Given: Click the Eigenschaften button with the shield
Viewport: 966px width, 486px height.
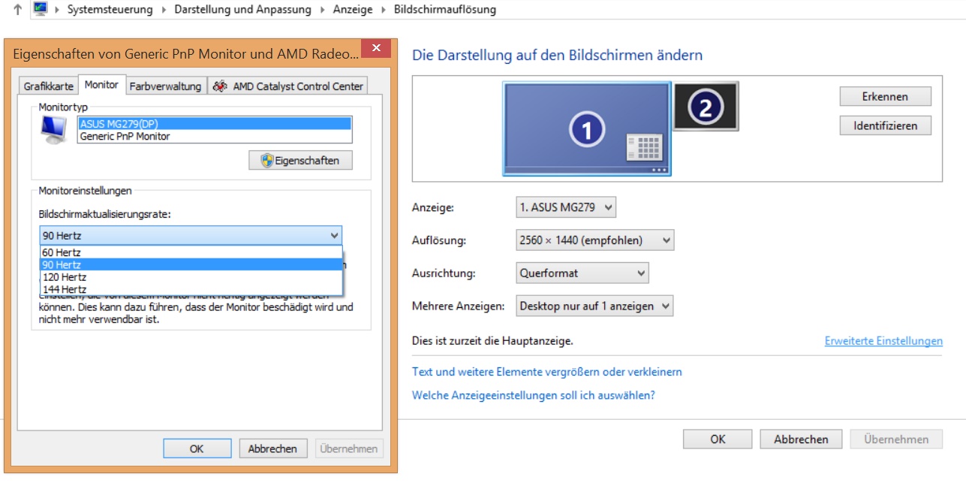Looking at the screenshot, I should 300,160.
